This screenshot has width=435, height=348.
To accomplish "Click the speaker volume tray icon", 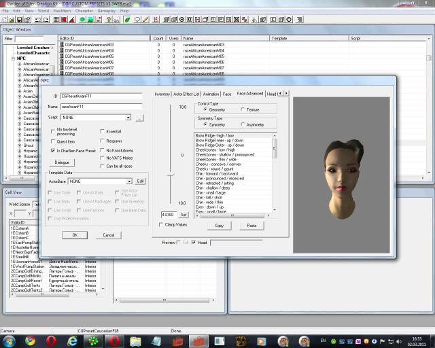I will click(x=399, y=341).
